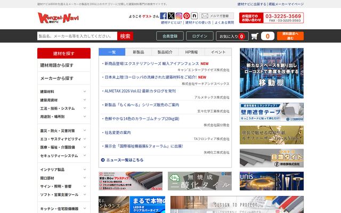Open the ニュース一覧はこちら link
This screenshot has width=341, height=213.
(125, 160)
